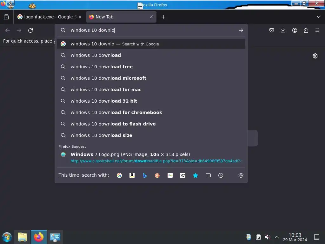
Task: Open clipboard tray icon
Action: [258, 237]
